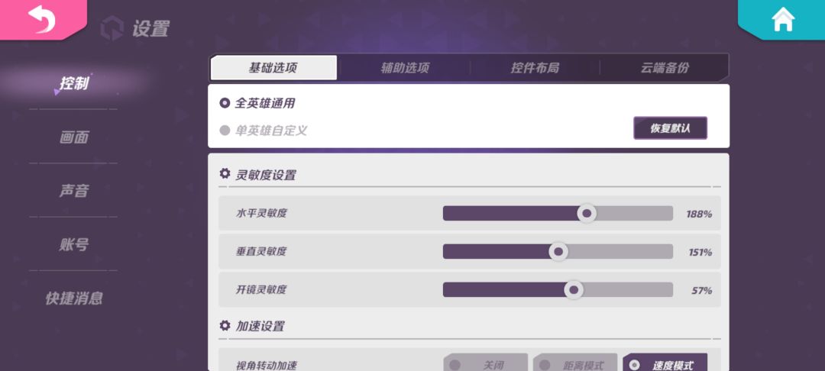
Task: Select the 单英雄自定义 radio option
Action: click(225, 131)
